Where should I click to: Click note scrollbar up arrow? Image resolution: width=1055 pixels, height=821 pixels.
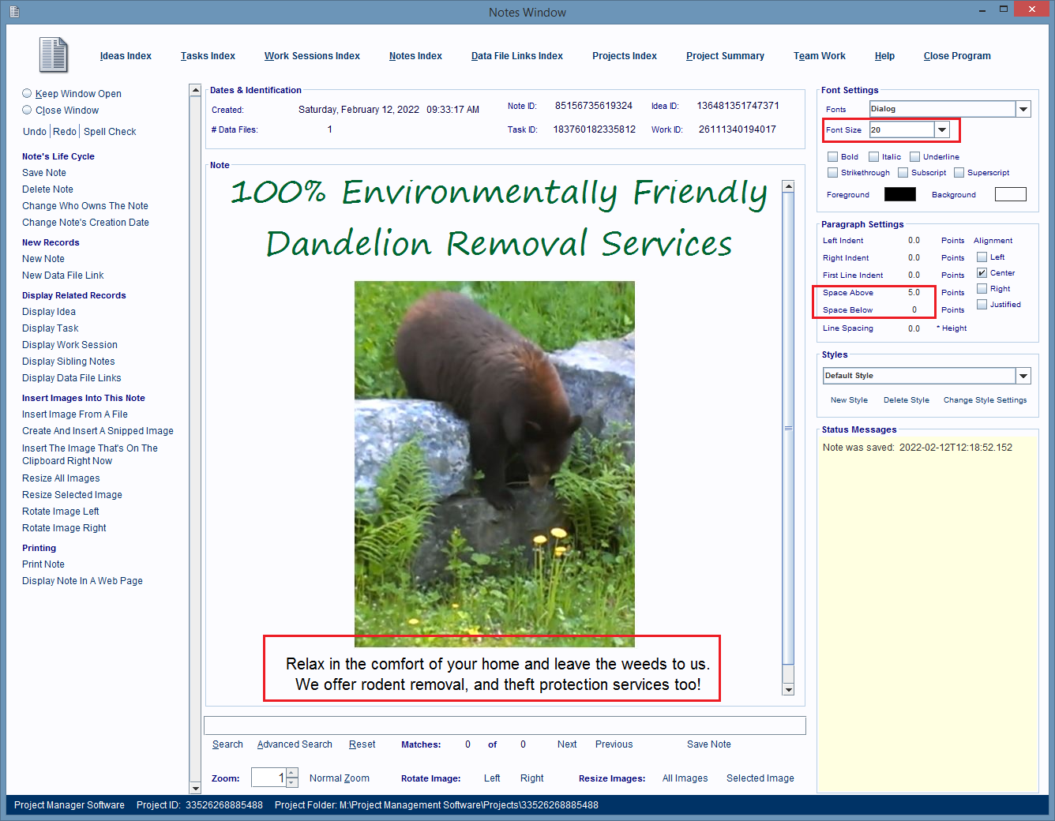pyautogui.click(x=788, y=186)
